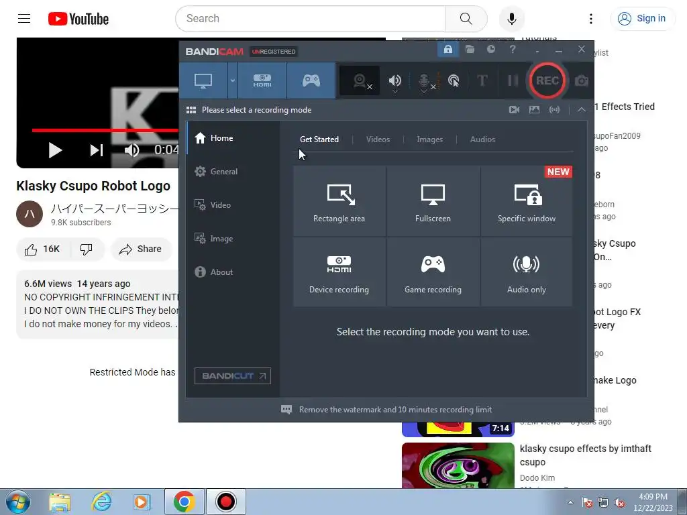Screen dimensions: 687x515
Task: Open Video settings in Bandicam sidebar
Action: pos(233,205)
